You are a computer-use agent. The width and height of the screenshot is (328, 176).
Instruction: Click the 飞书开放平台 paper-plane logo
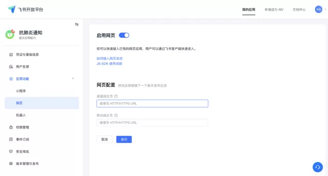pyautogui.click(x=12, y=9)
